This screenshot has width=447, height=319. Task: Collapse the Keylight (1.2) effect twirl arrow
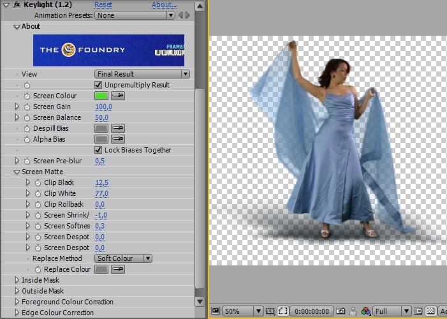tap(6, 4)
